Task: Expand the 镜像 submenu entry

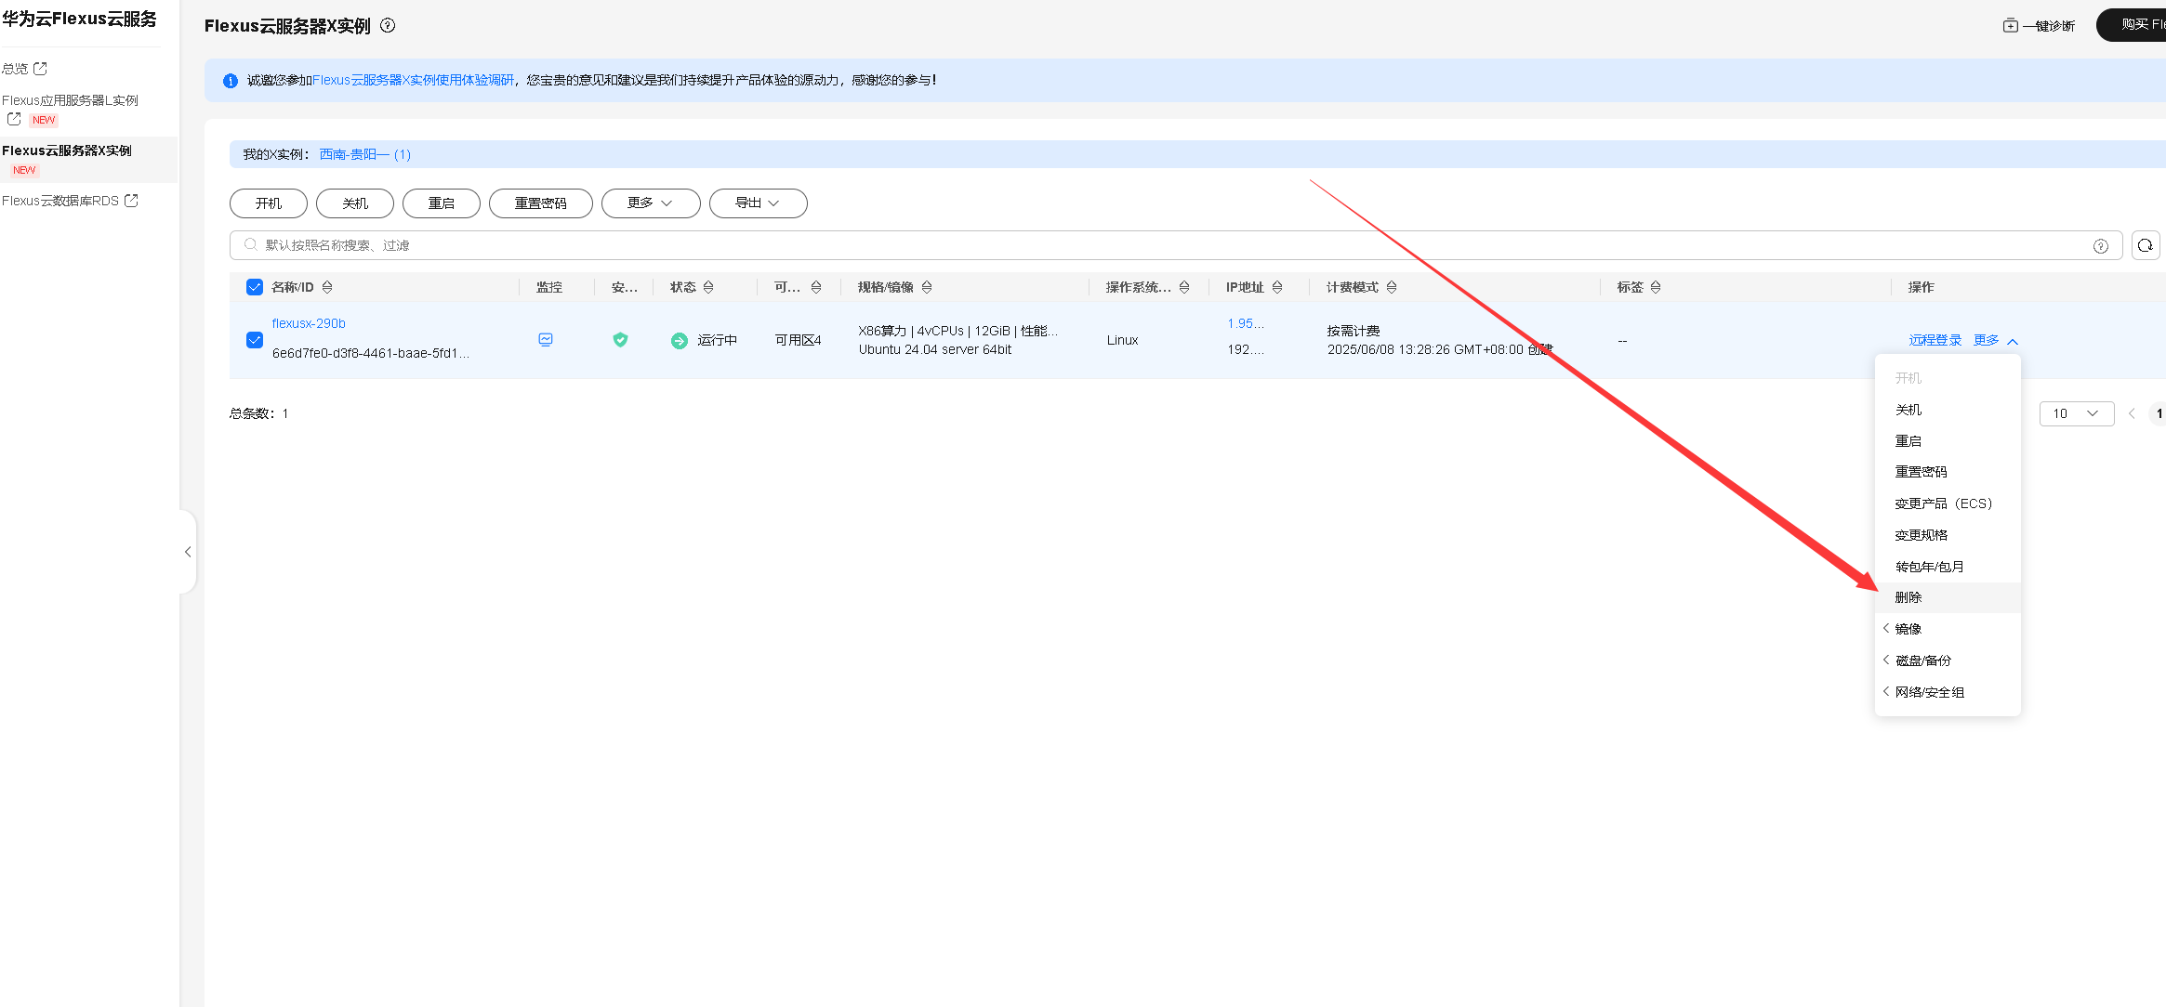Action: click(1908, 629)
